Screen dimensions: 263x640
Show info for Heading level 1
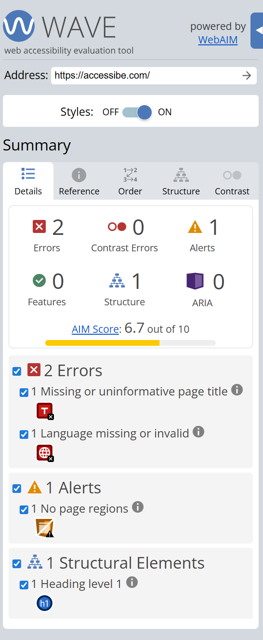tap(132, 583)
